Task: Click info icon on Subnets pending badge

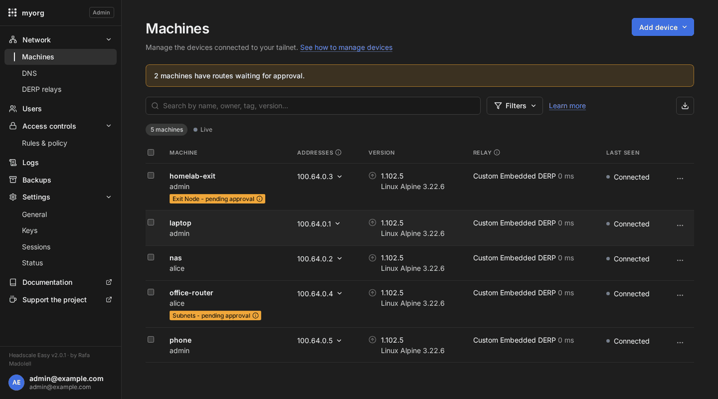Action: 255,315
